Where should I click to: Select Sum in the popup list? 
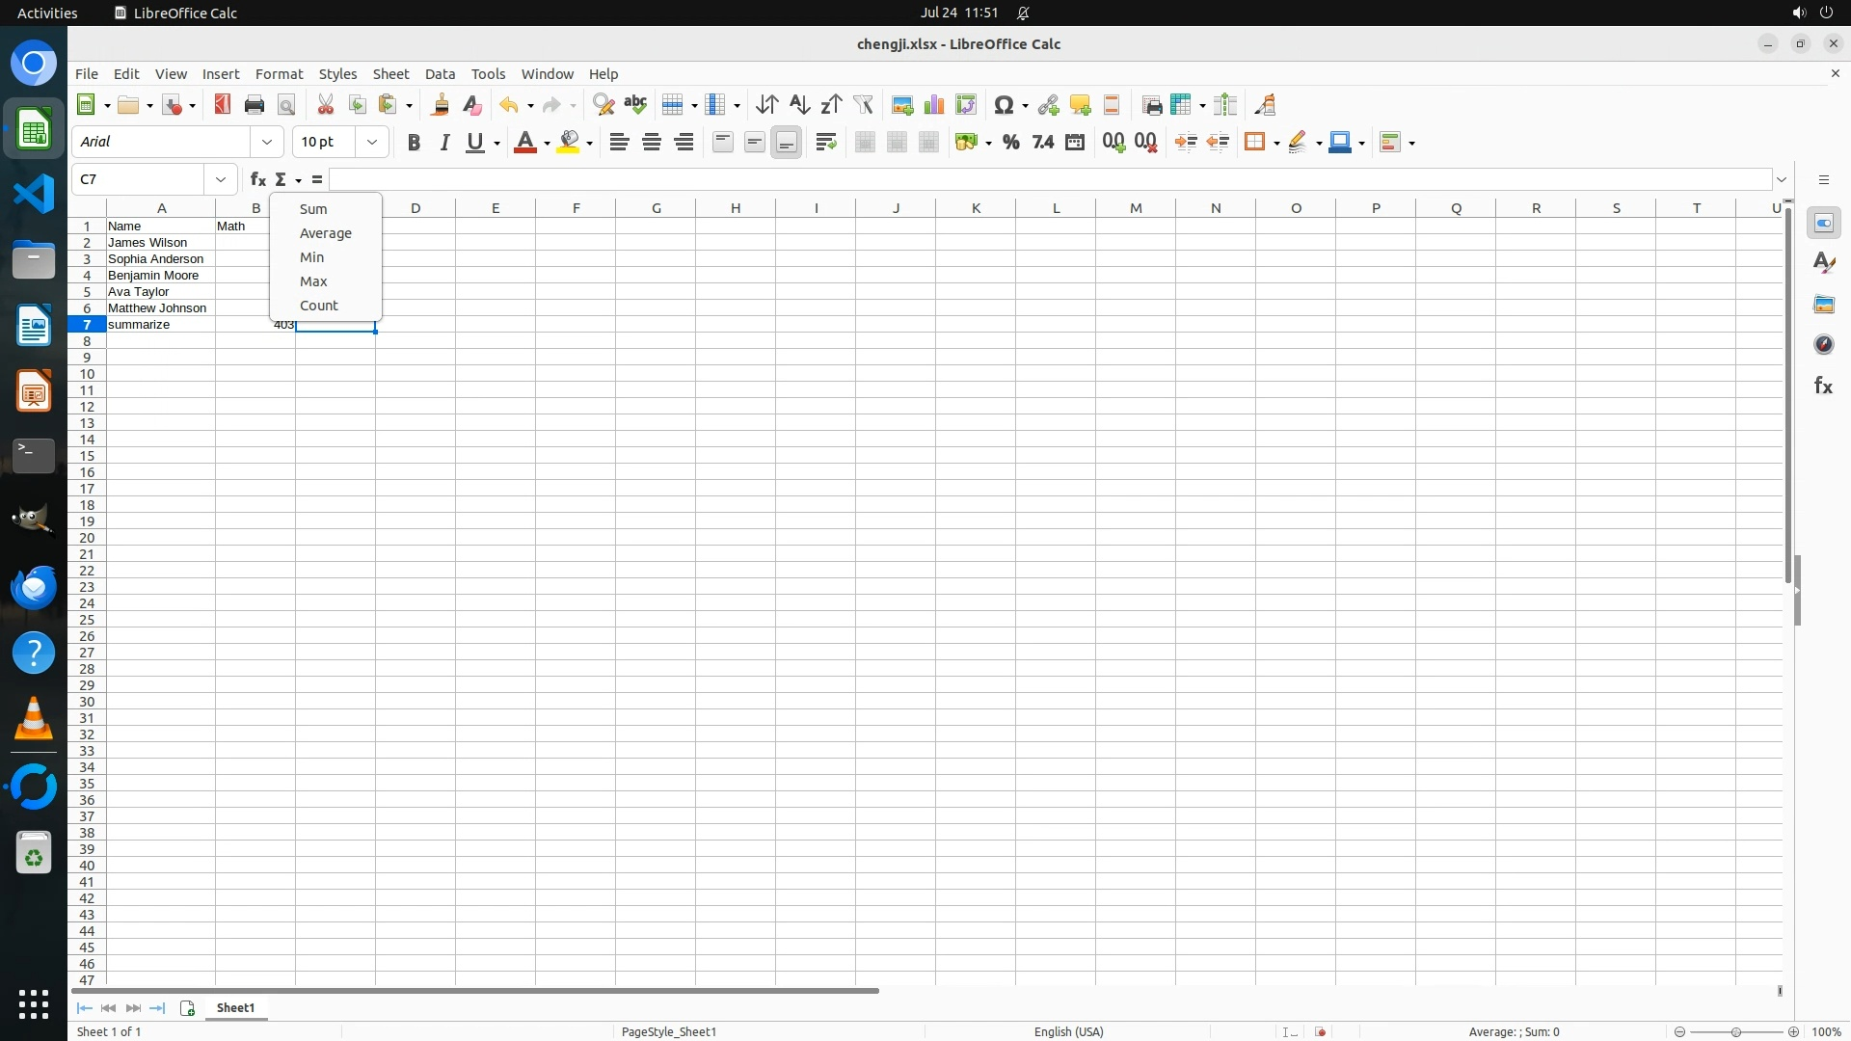coord(313,209)
